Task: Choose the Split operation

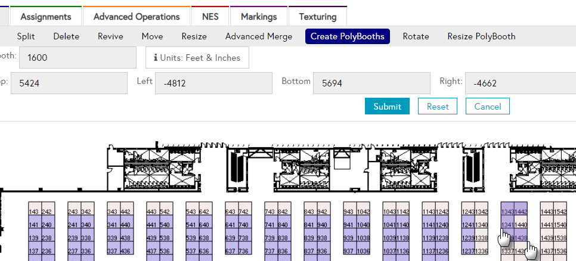Action: pos(26,36)
